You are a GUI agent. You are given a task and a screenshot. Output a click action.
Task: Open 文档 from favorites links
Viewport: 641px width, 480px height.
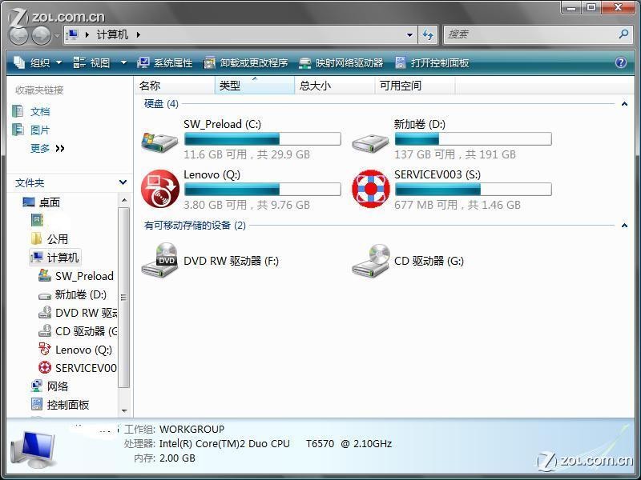pos(40,111)
